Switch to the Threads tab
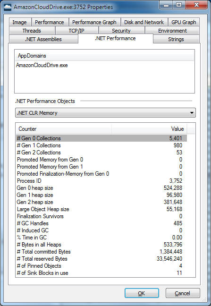 [32, 31]
